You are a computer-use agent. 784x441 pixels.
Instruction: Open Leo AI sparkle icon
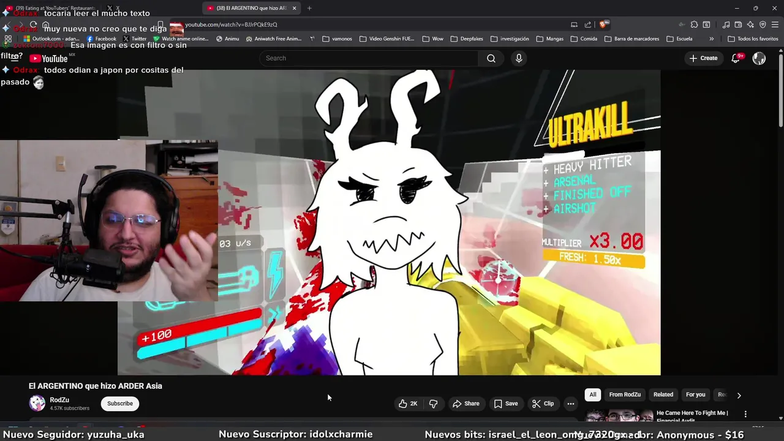point(750,24)
